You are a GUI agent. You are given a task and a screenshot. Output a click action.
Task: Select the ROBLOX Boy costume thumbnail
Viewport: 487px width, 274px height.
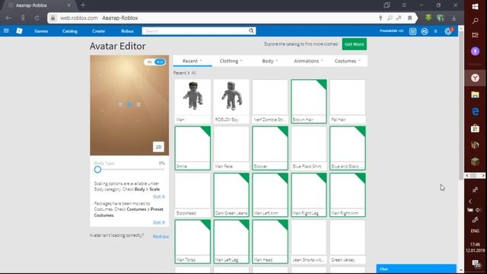coord(231,101)
